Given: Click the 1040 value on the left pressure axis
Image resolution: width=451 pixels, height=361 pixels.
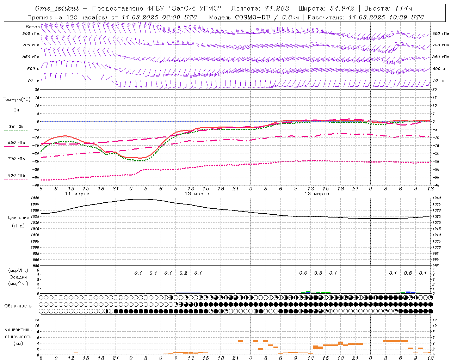Looking at the screenshot, I should [x=36, y=198].
